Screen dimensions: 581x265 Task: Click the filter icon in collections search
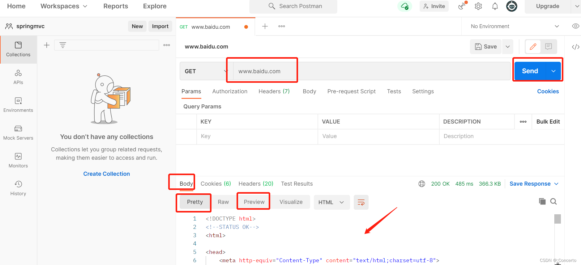tap(63, 45)
